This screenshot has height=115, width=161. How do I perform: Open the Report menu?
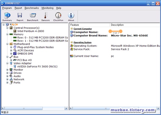18,8
